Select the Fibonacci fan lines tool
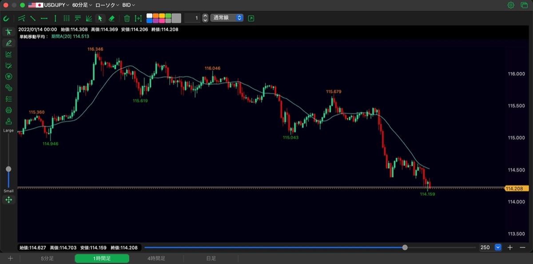 coord(88,19)
